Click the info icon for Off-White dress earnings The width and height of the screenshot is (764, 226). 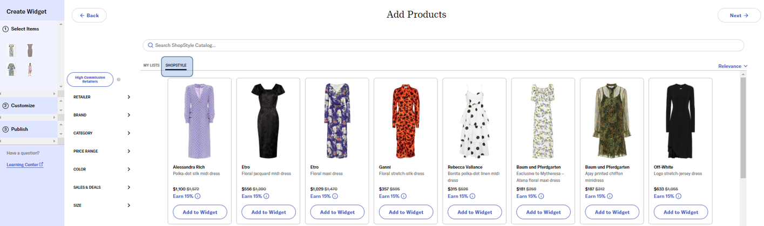click(x=679, y=196)
